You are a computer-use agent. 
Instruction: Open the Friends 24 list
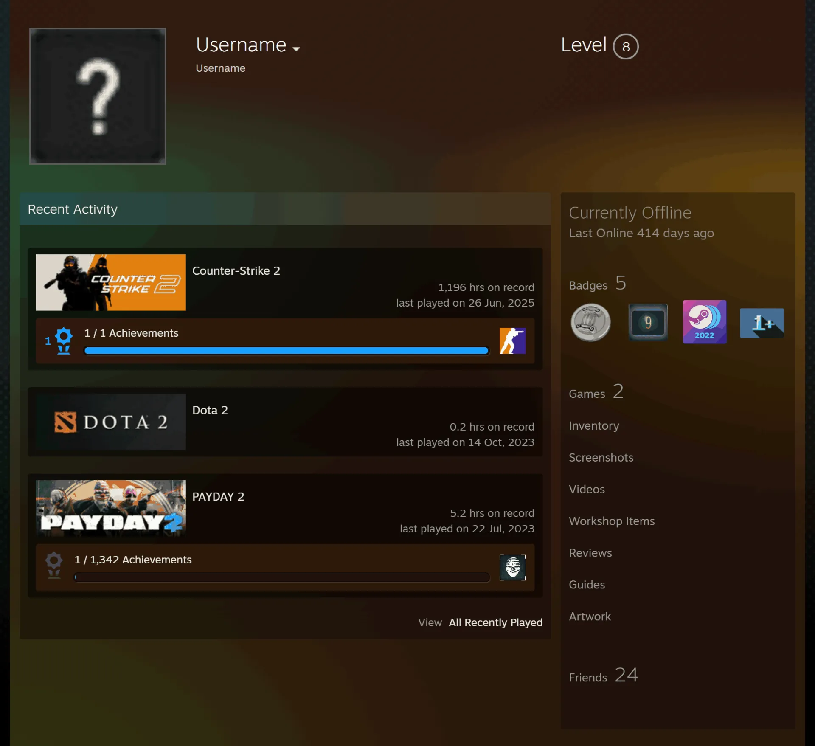click(x=603, y=675)
